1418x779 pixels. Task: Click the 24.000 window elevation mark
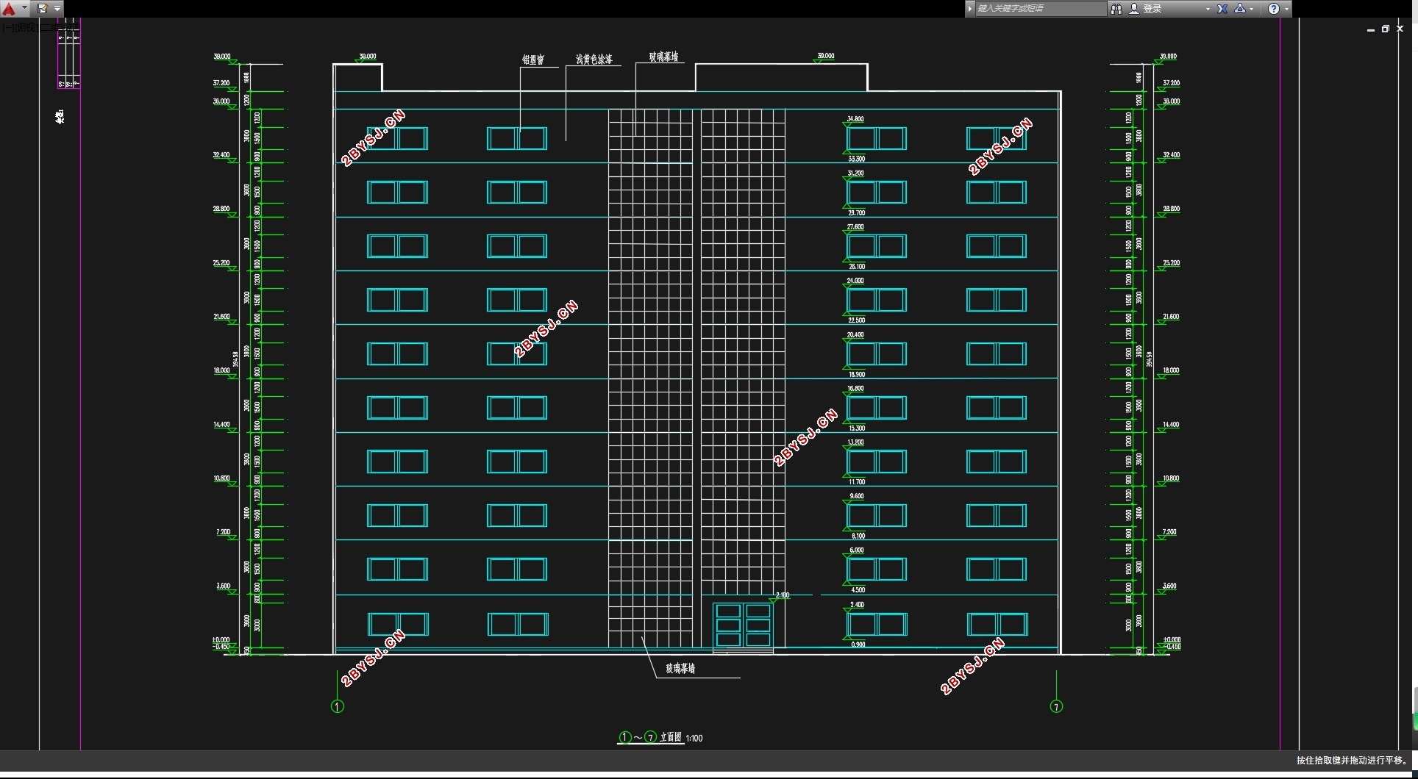(855, 281)
